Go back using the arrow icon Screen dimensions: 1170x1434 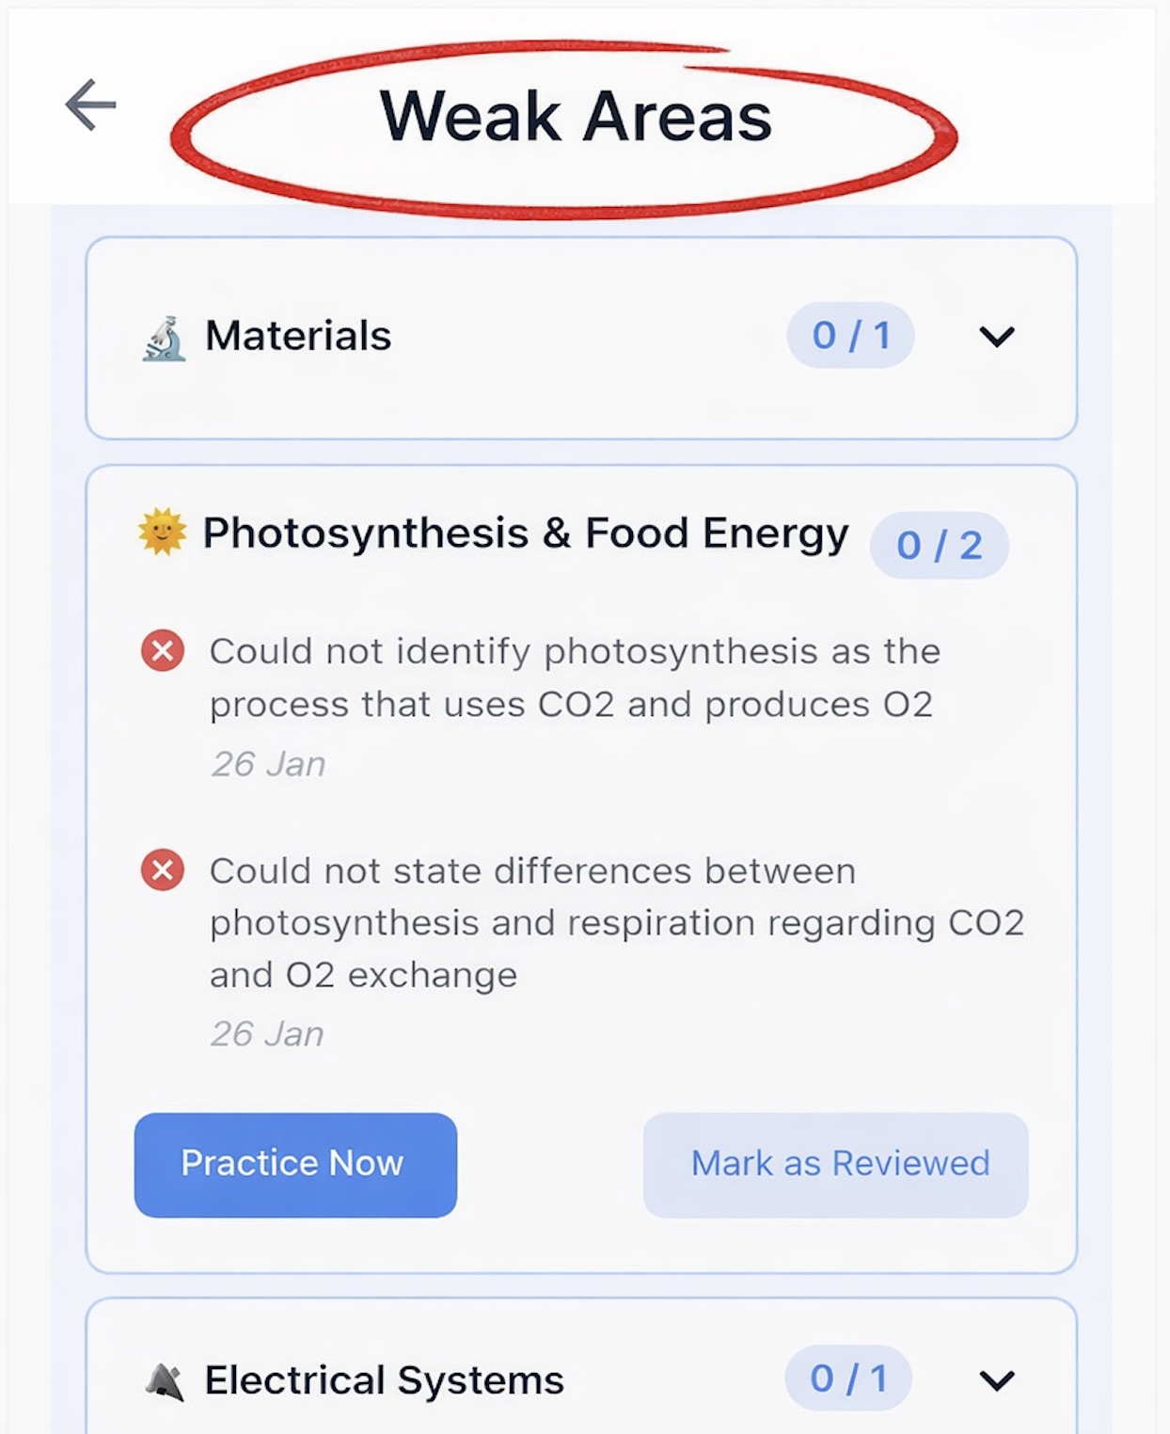(x=90, y=104)
